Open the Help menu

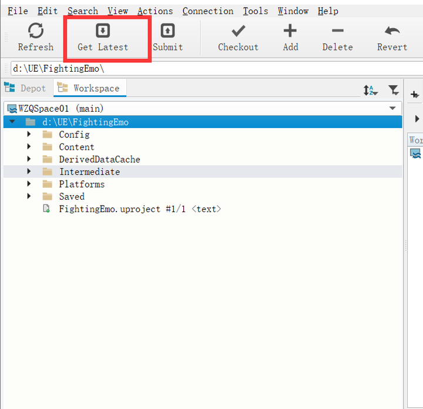tap(328, 11)
